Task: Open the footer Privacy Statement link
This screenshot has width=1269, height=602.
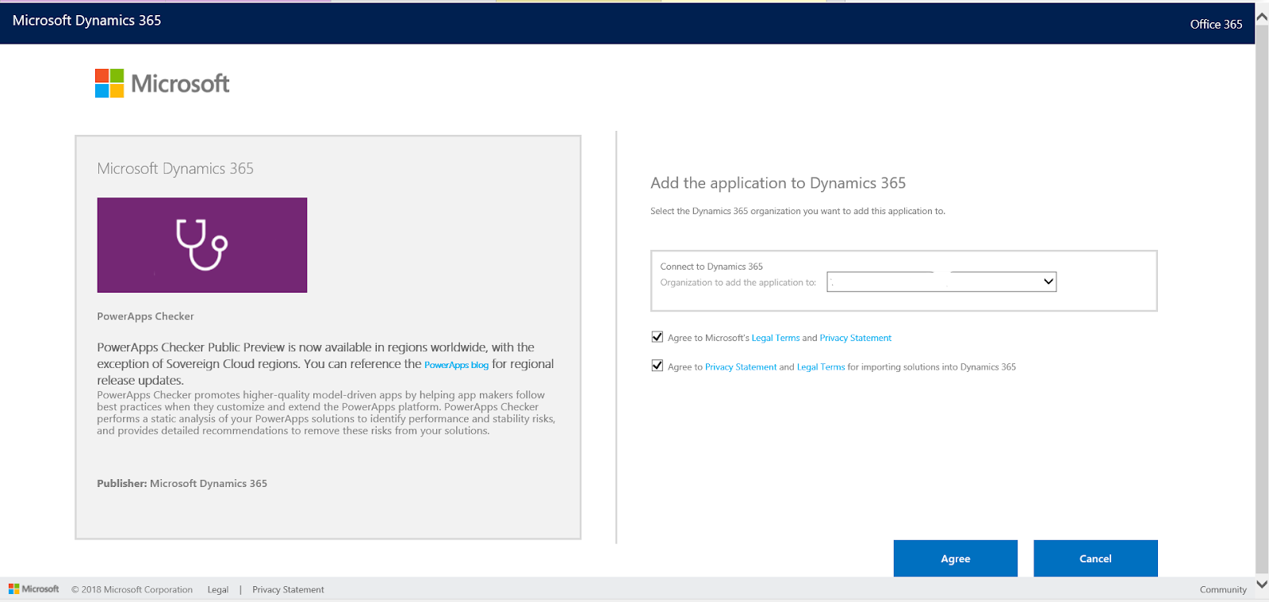Action: [x=288, y=589]
